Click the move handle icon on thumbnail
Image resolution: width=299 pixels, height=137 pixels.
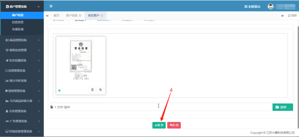59,91
